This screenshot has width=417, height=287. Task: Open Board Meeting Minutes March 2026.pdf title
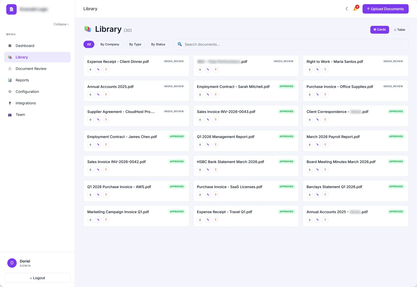click(341, 162)
